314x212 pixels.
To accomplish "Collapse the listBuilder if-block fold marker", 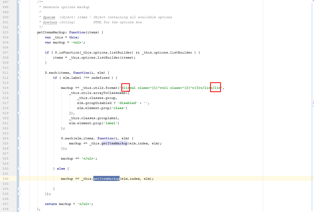I will [x=19, y=52].
